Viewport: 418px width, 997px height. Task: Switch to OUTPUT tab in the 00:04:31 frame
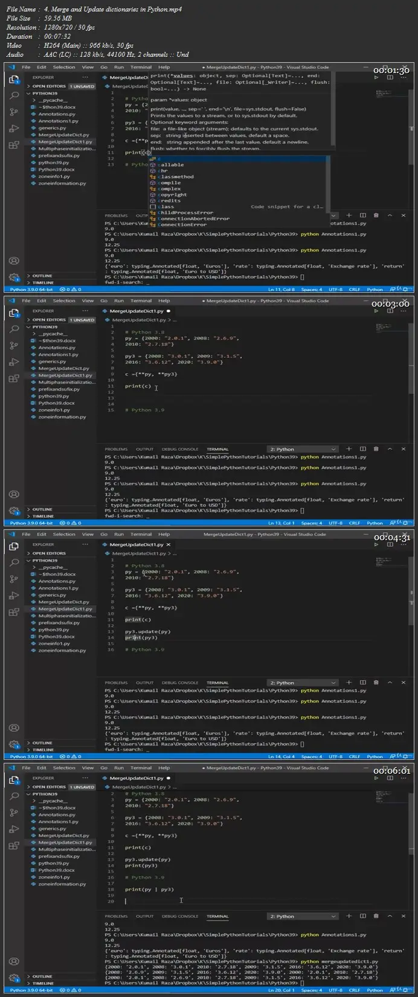tap(144, 683)
